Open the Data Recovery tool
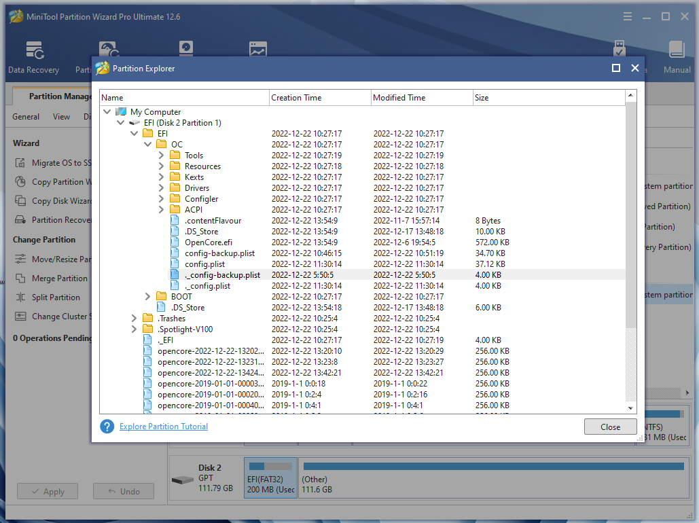Screen dimensions: 699x523 tap(34, 58)
